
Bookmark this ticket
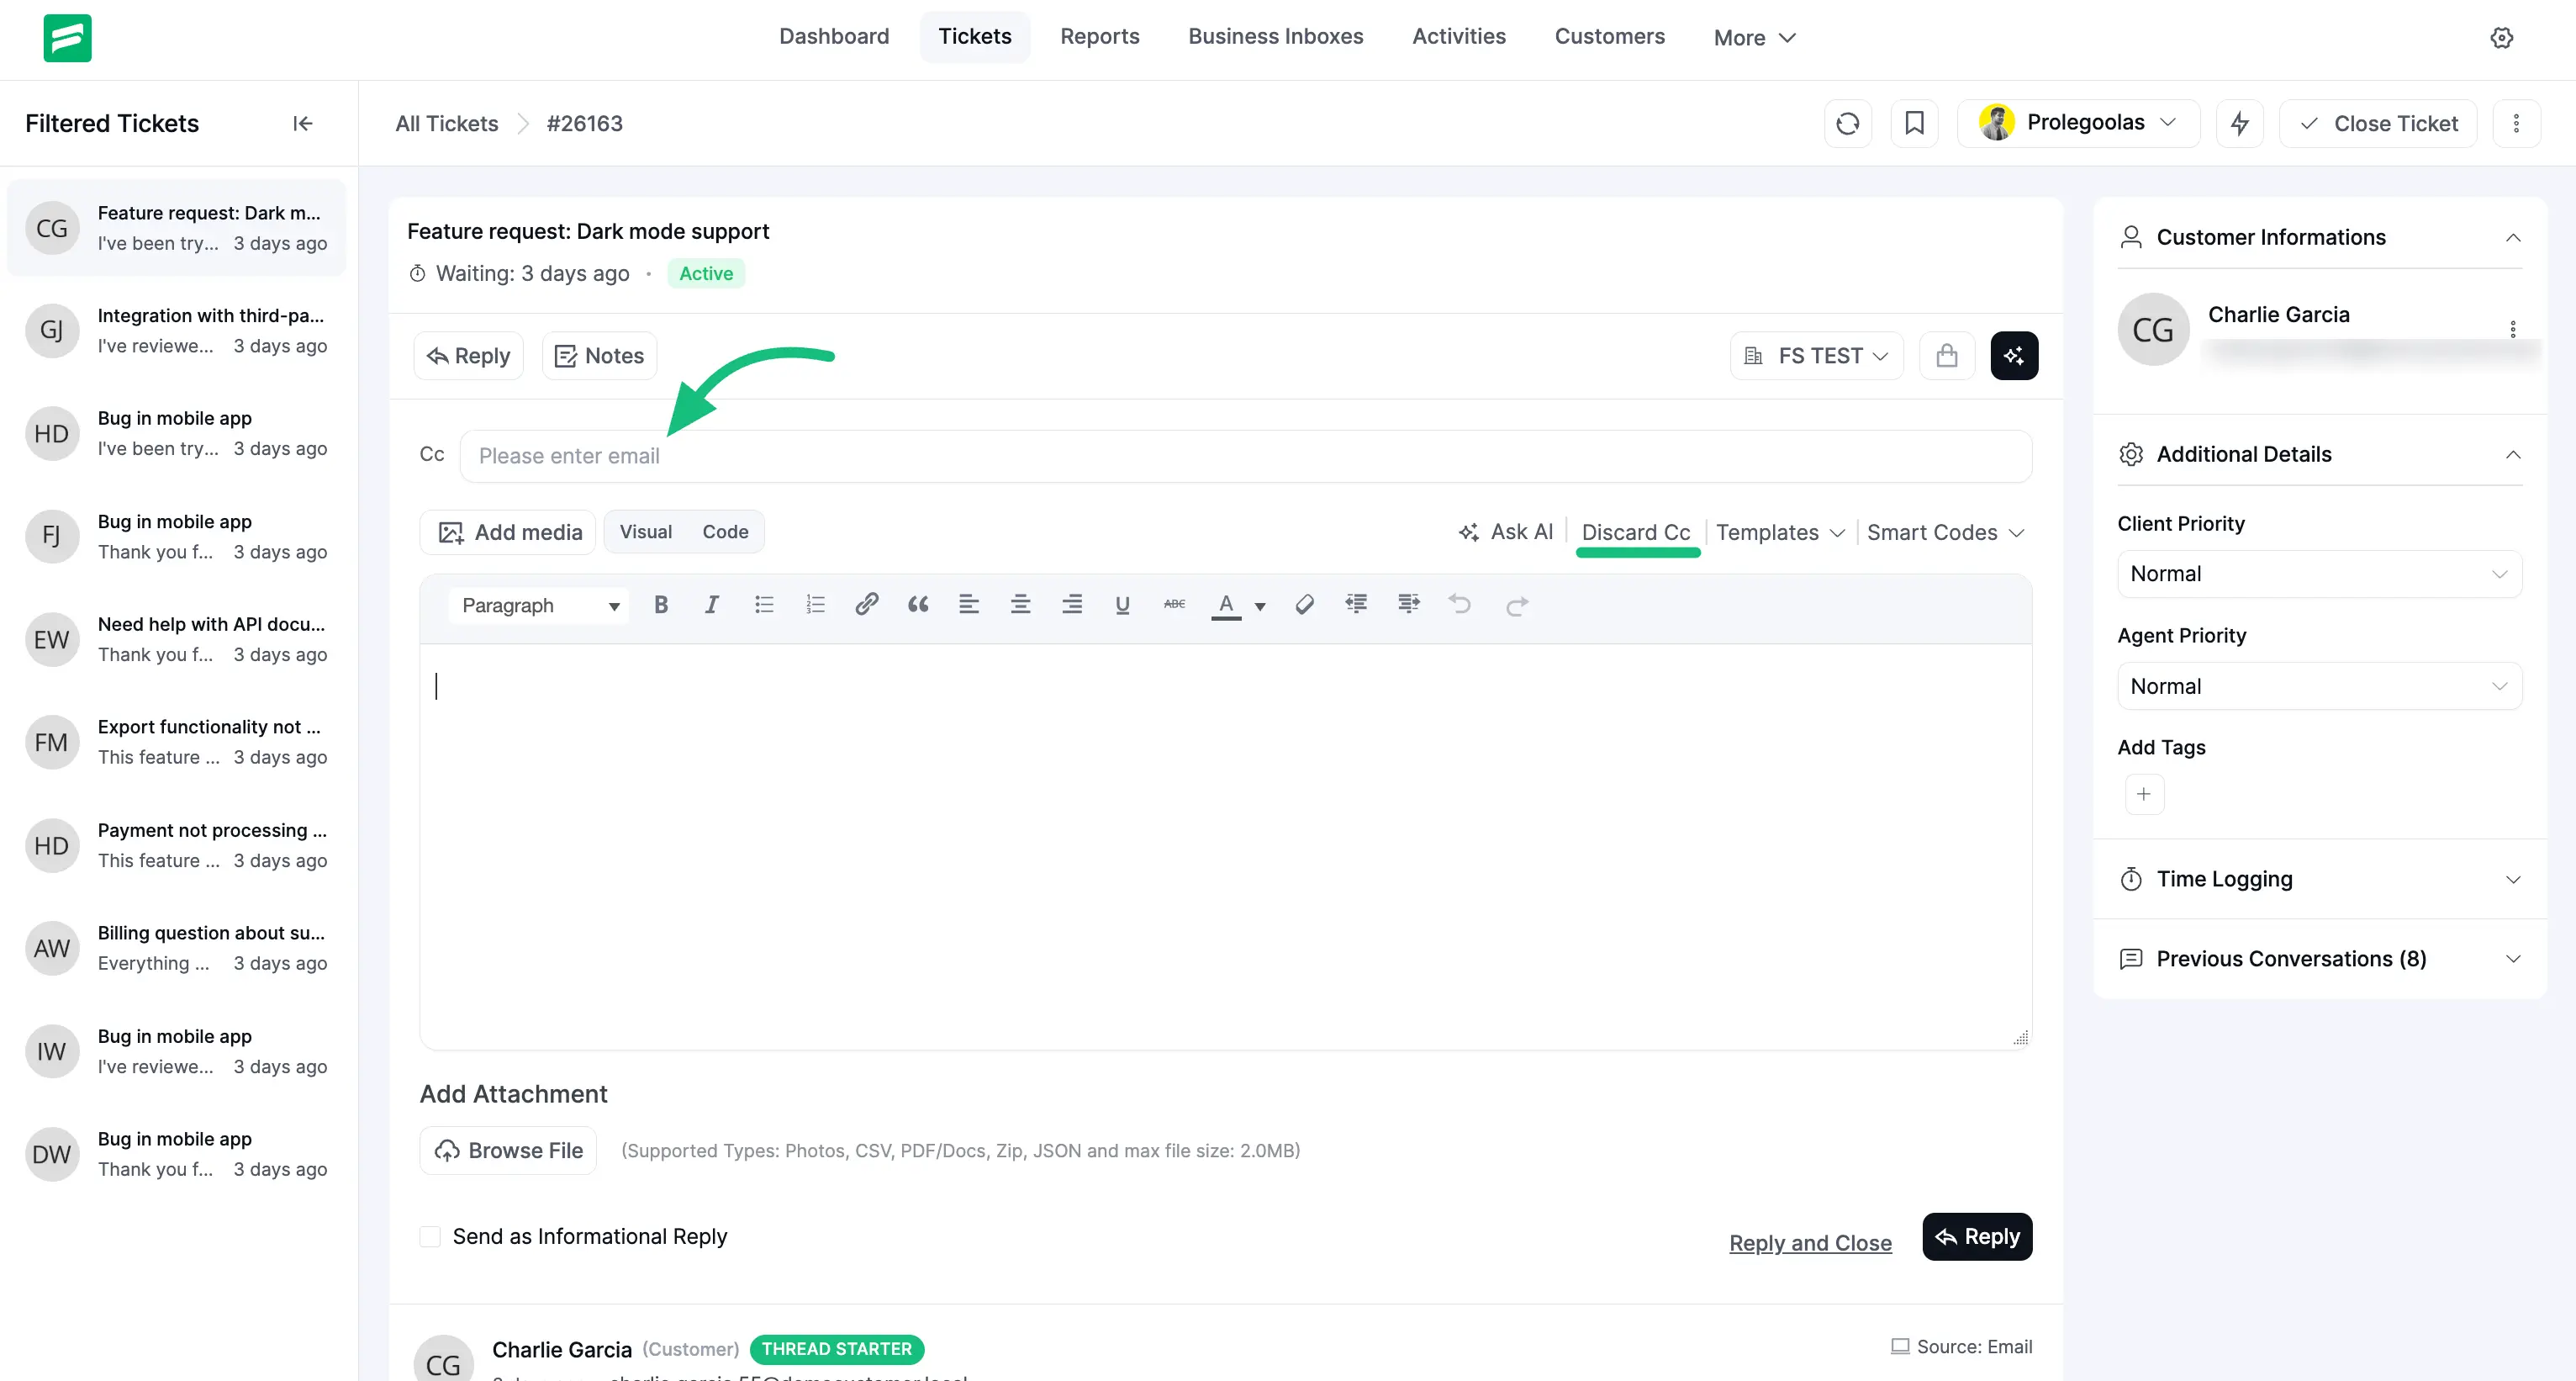click(x=1914, y=123)
